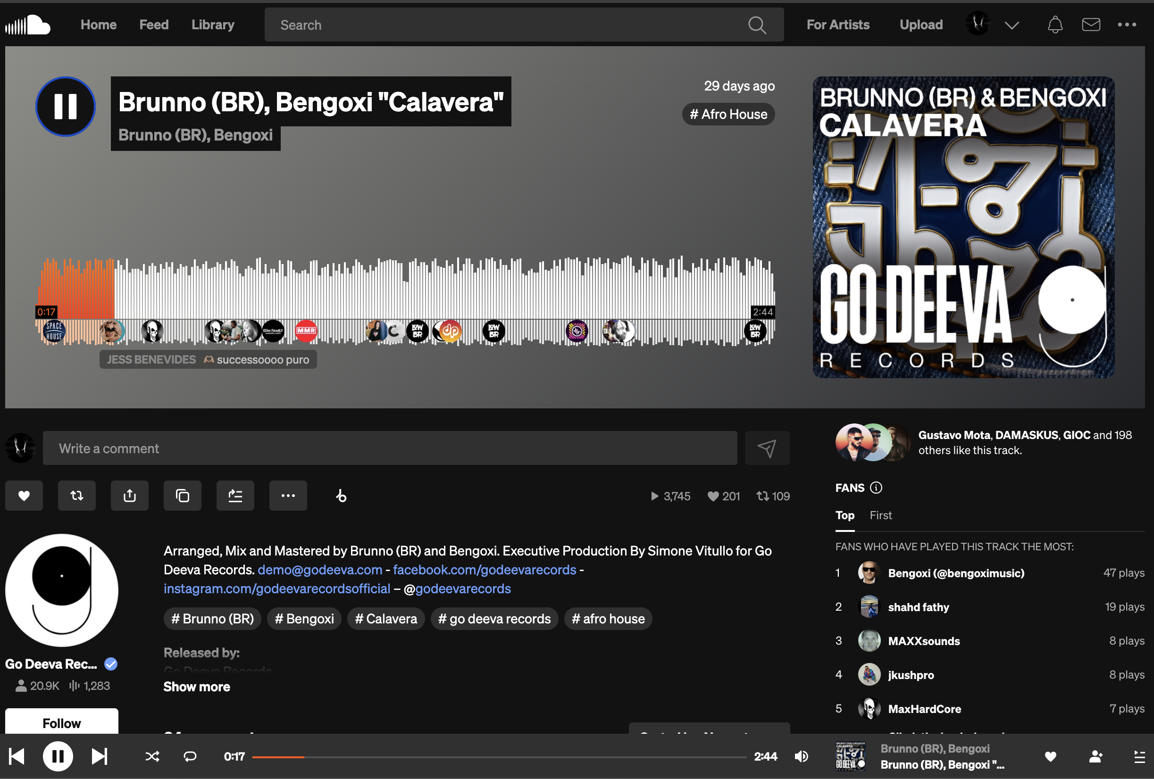The width and height of the screenshot is (1154, 779).
Task: Open instagram.com/godeevarecordsofficial link
Action: coord(277,588)
